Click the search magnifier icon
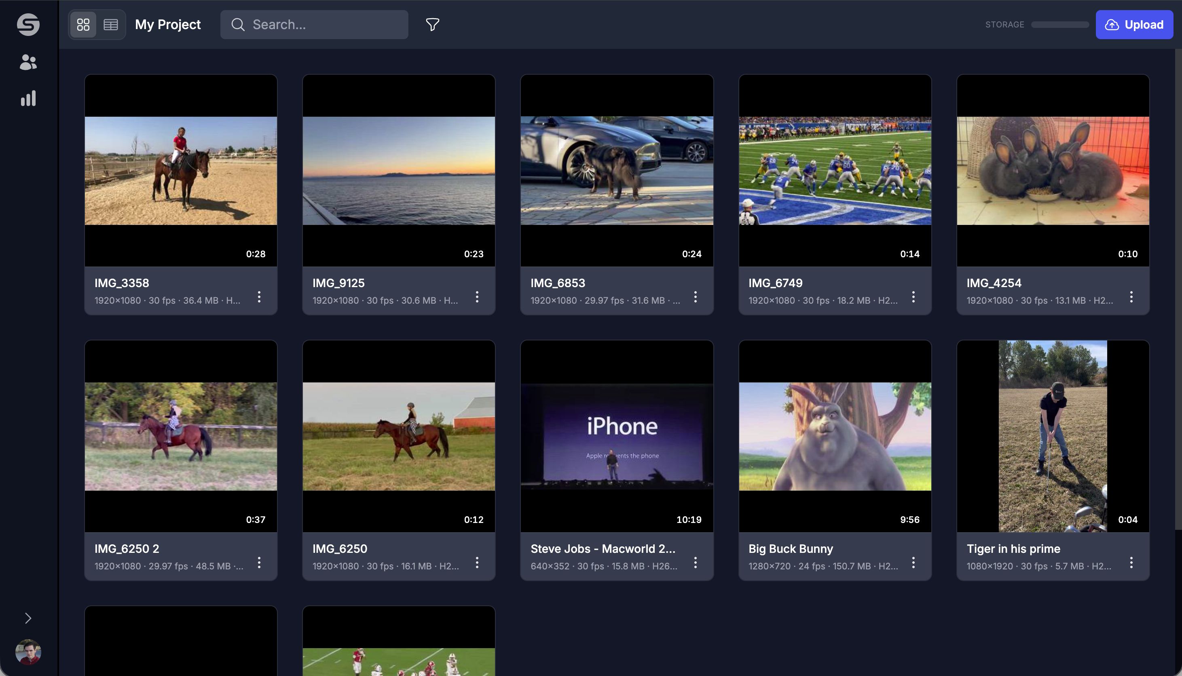This screenshot has width=1182, height=676. tap(238, 25)
